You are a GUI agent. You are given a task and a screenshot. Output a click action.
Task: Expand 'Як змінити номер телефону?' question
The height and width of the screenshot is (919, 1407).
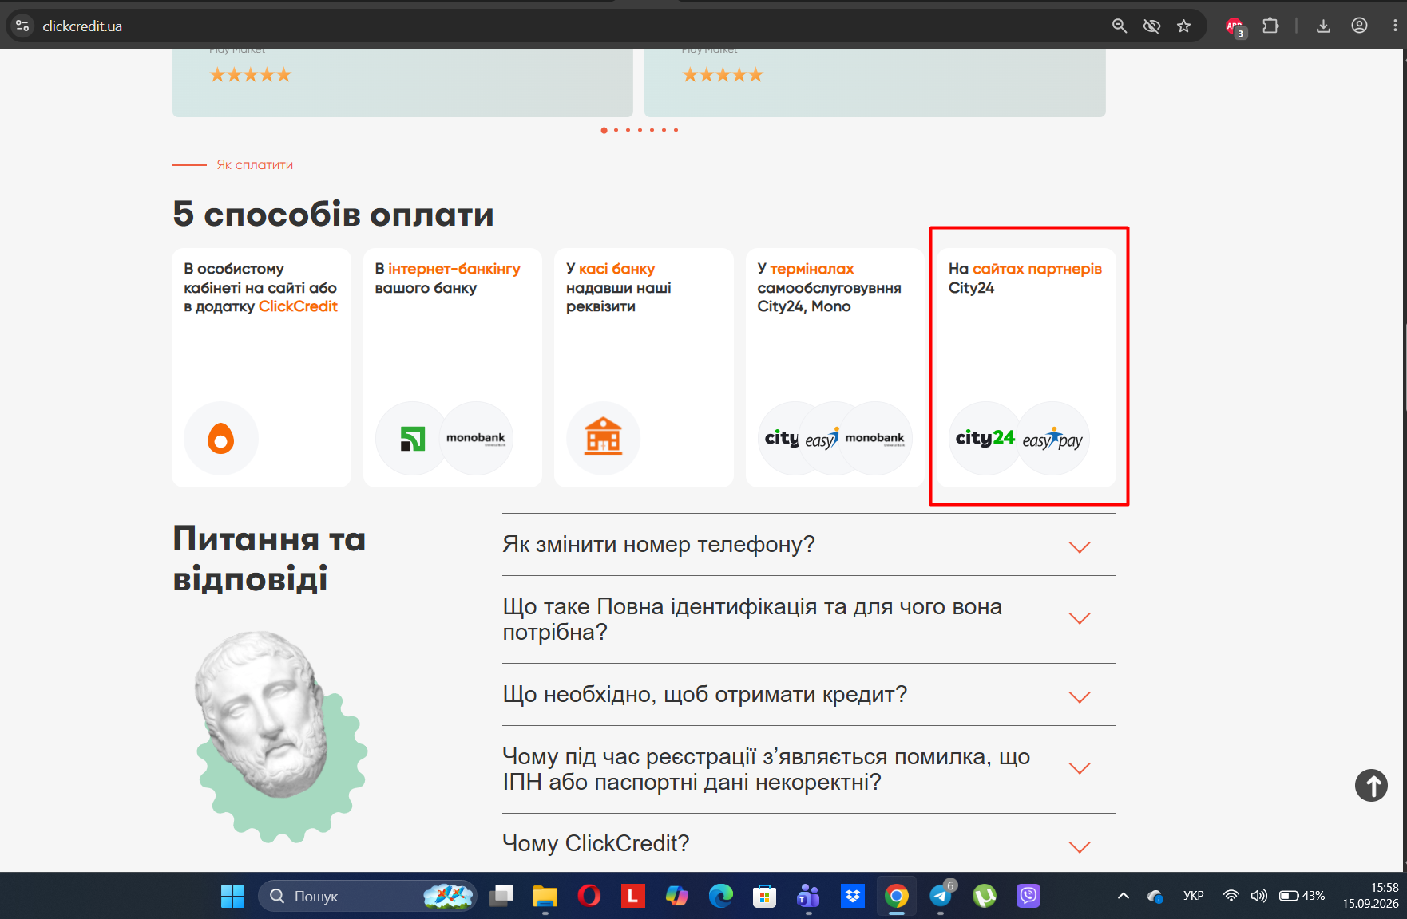[x=809, y=545]
